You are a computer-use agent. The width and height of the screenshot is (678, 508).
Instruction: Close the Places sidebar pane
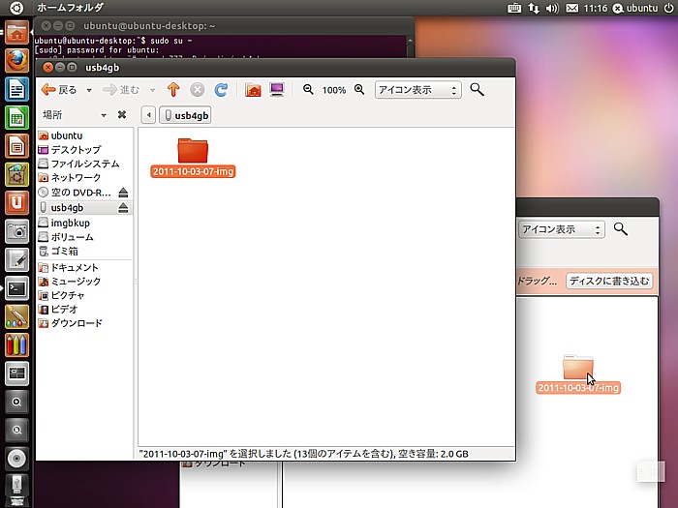122,114
